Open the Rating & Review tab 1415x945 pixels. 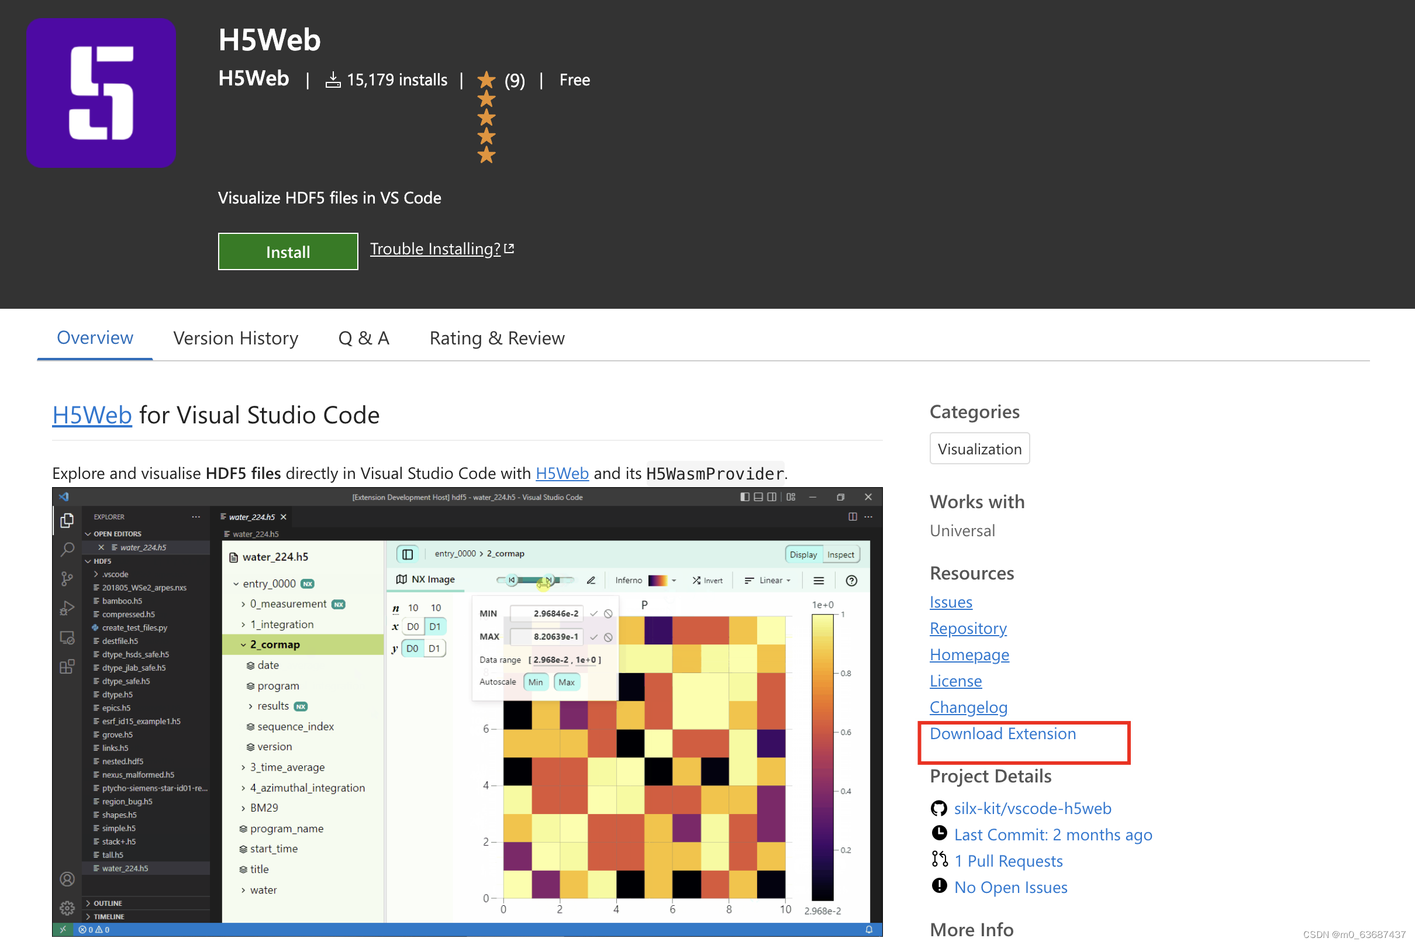[x=496, y=338]
